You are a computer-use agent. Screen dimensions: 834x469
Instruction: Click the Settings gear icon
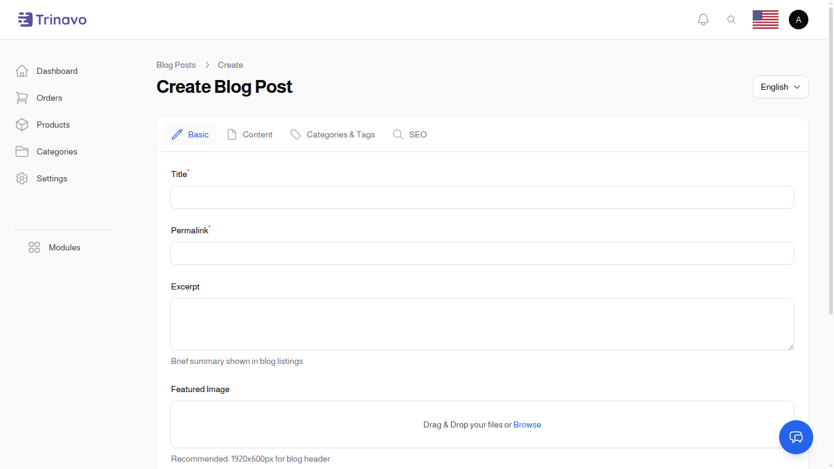tap(22, 178)
